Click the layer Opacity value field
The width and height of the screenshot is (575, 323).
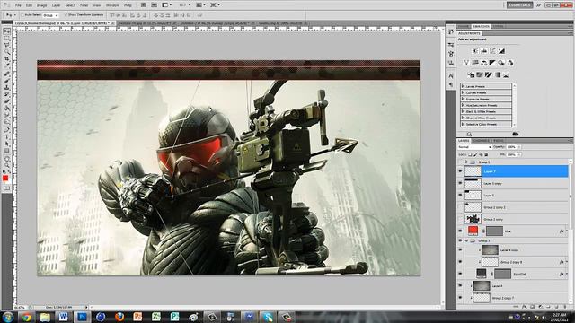click(x=511, y=147)
